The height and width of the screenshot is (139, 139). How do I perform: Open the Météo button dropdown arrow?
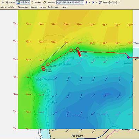pyautogui.click(x=29, y=2)
